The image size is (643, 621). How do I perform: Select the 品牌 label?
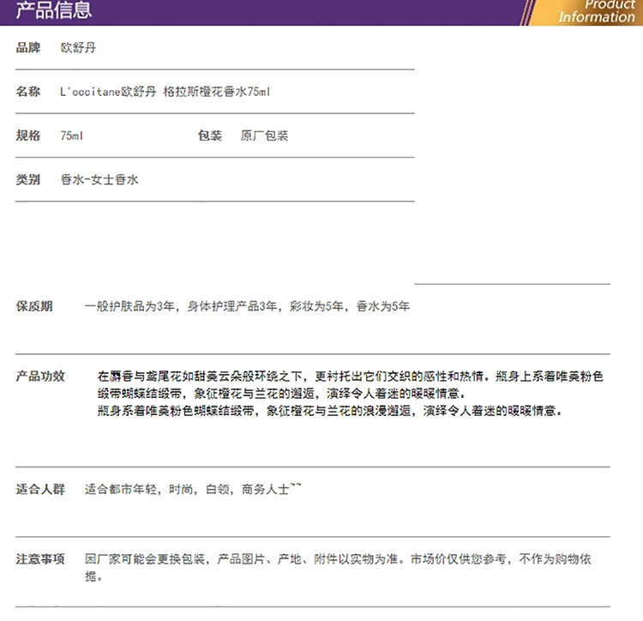tap(28, 47)
